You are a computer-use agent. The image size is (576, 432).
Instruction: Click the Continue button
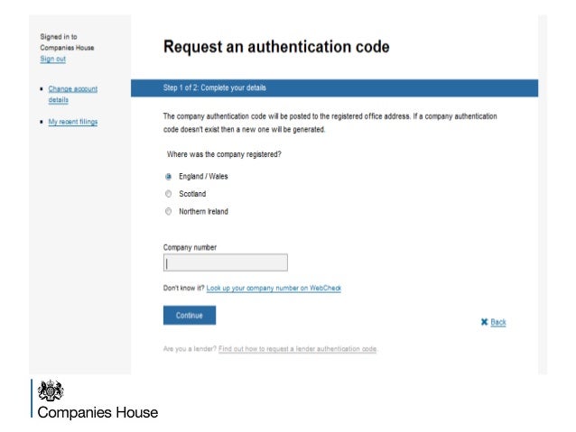pos(190,316)
